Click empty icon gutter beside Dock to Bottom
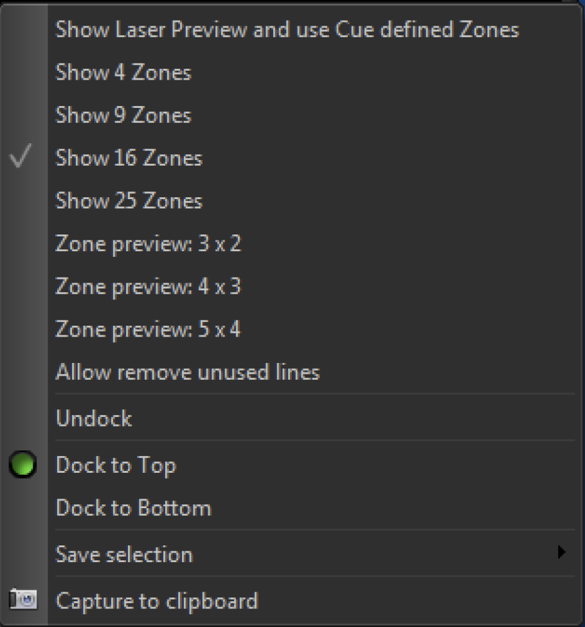 tap(23, 508)
